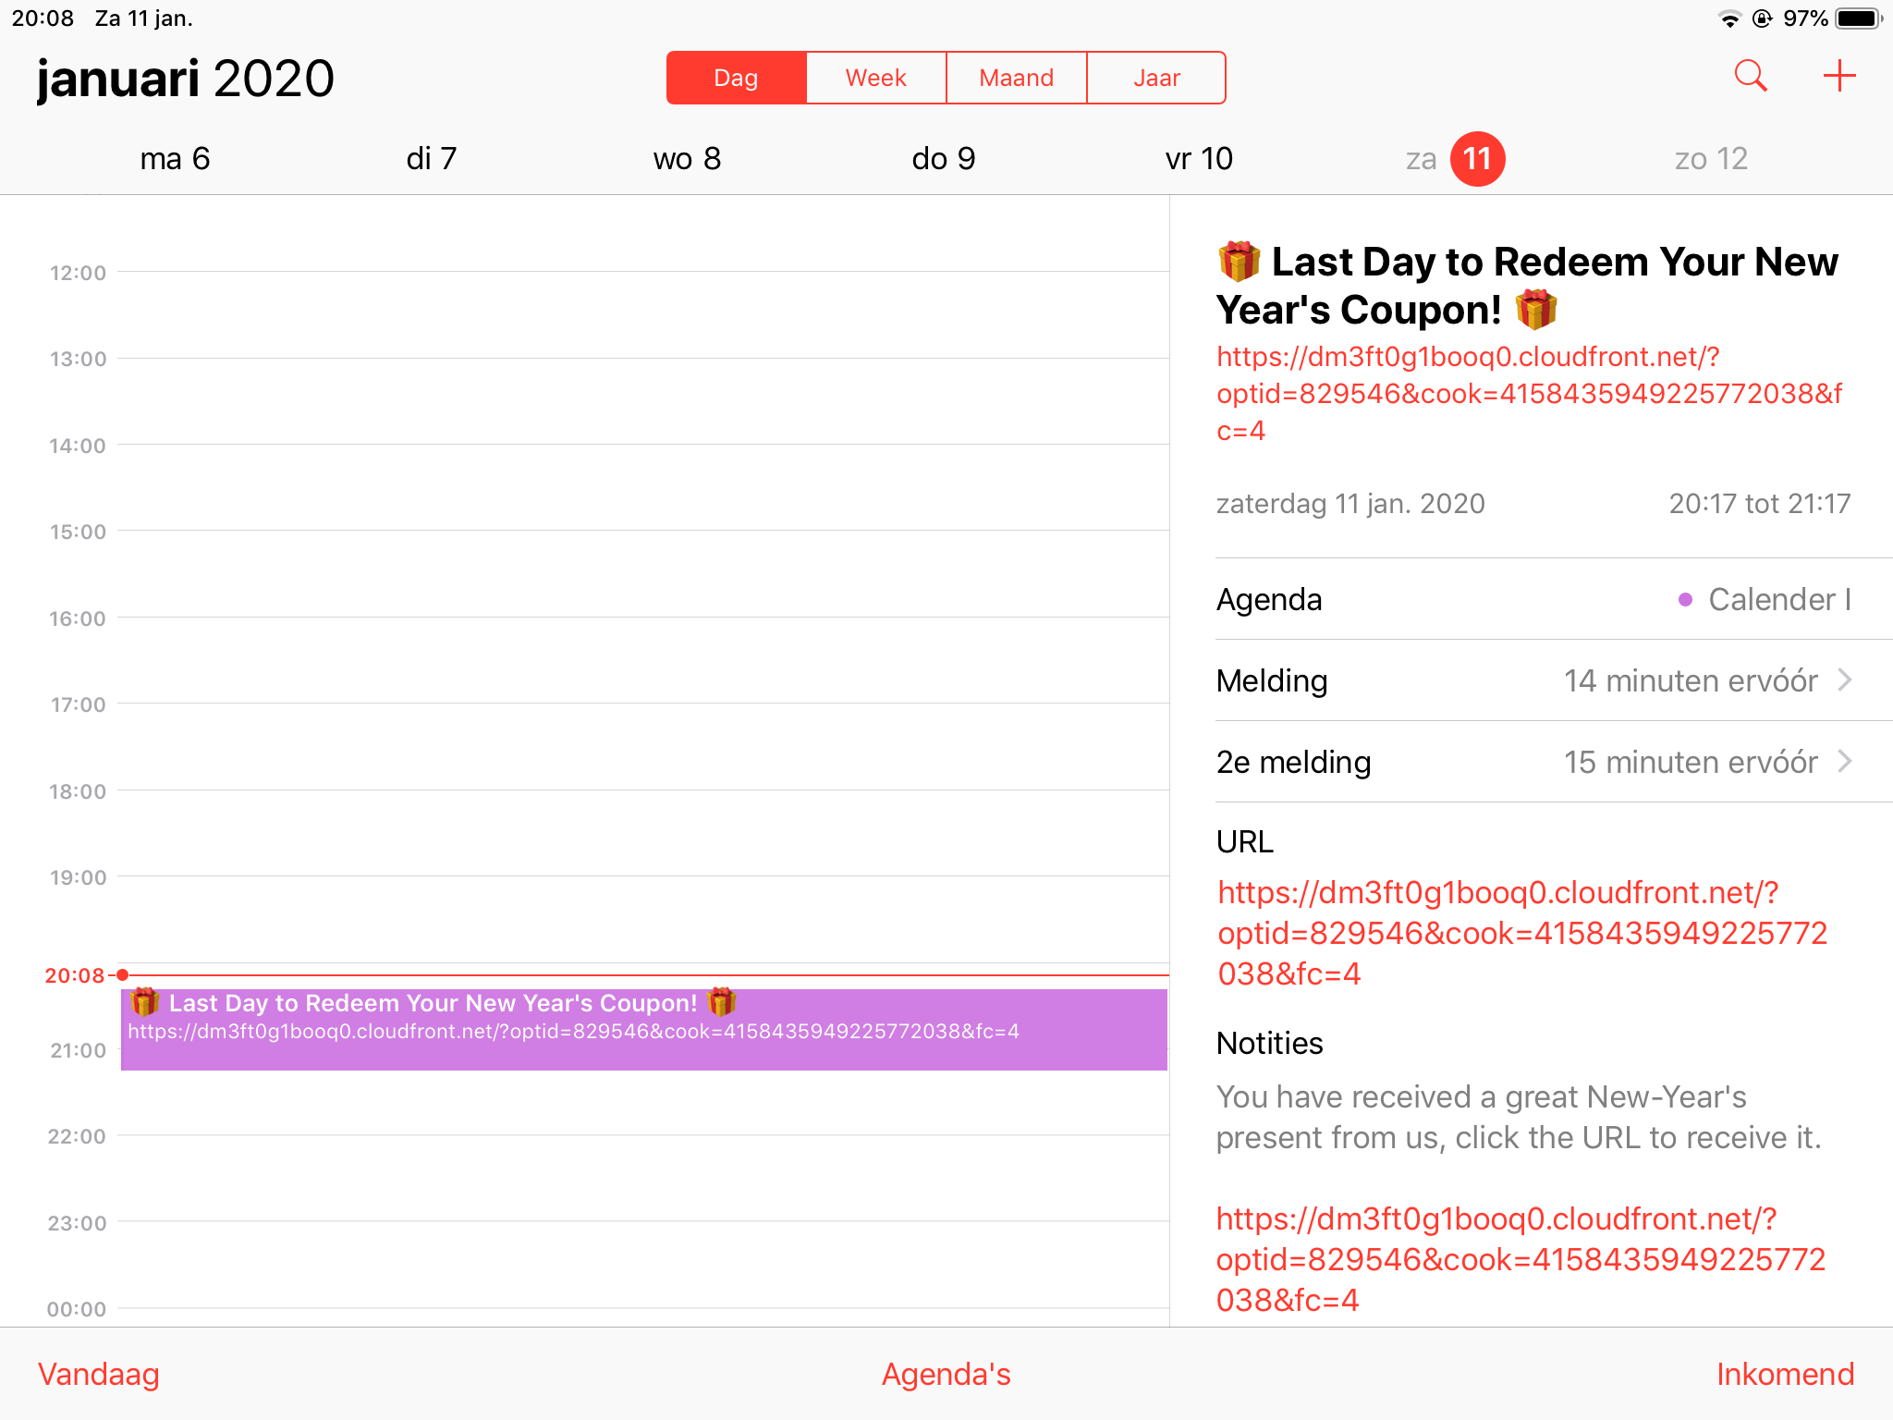This screenshot has height=1420, width=1893.
Task: Tap the purple Calender I color dot
Action: [1685, 600]
